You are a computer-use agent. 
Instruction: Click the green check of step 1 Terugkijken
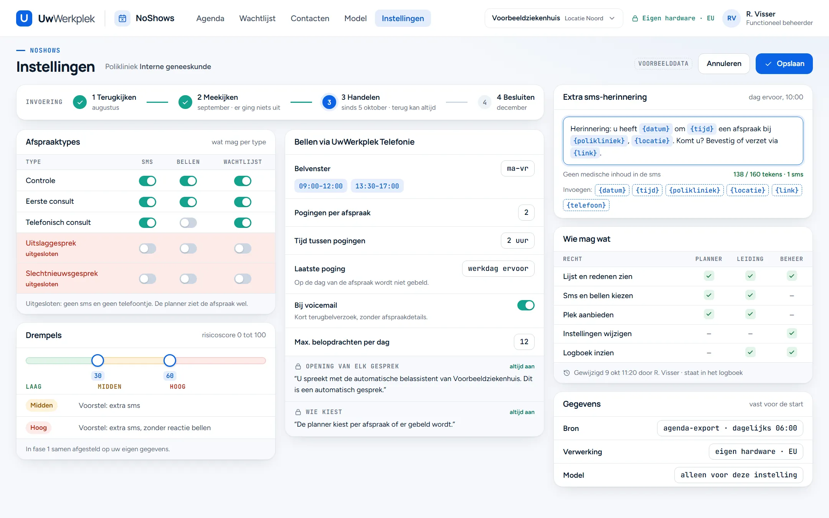pos(80,102)
